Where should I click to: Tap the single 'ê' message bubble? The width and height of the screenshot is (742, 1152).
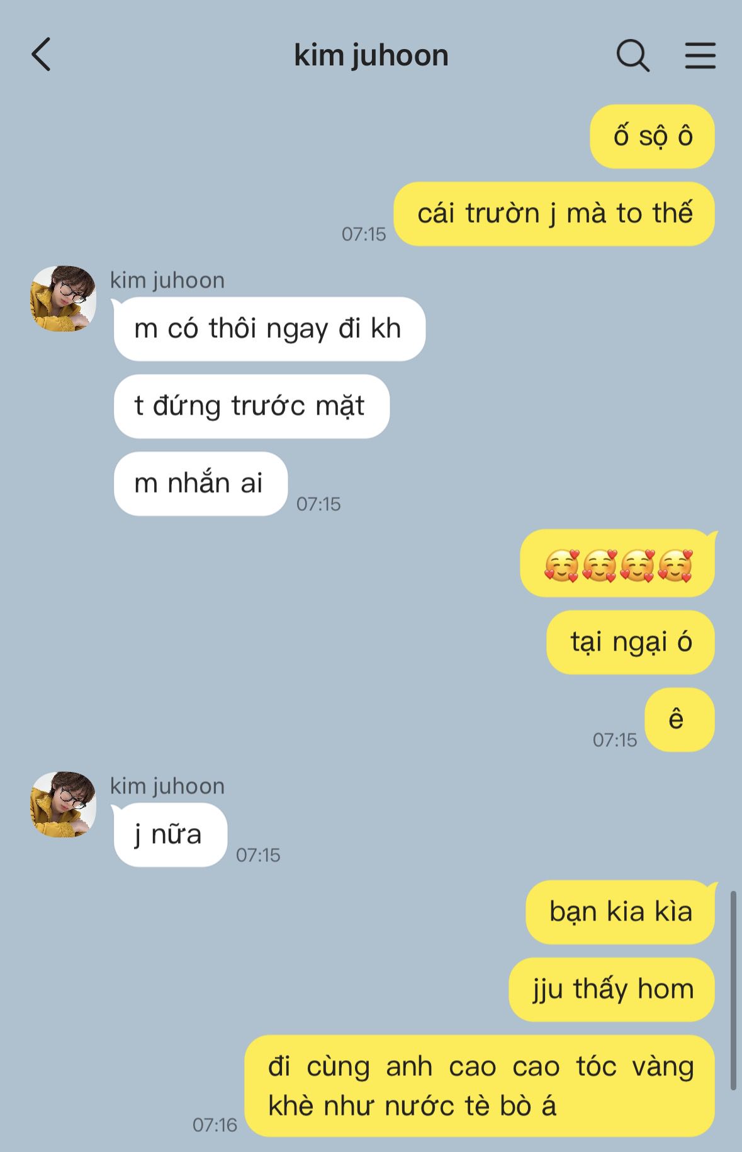[x=680, y=720]
